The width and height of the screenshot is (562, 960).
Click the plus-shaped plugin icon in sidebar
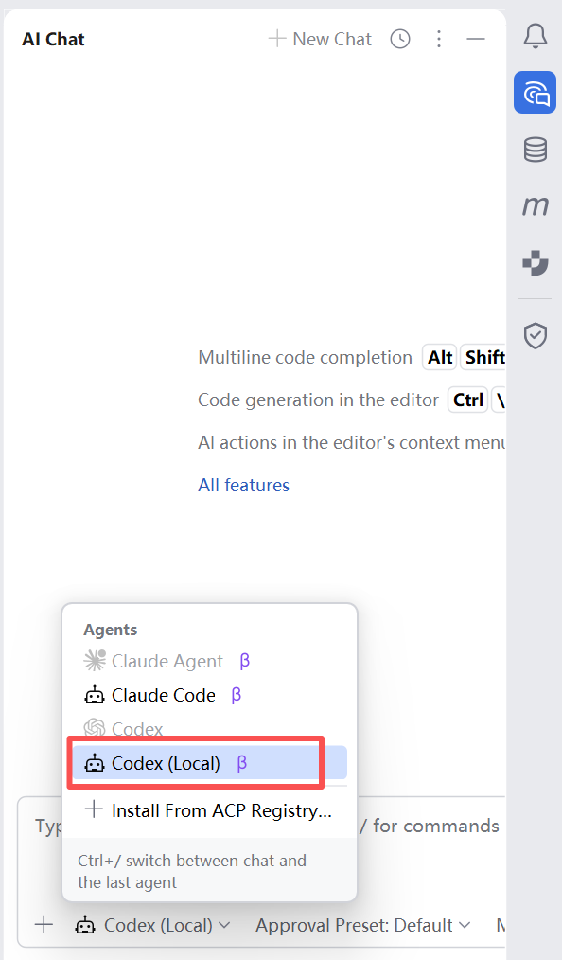(536, 262)
